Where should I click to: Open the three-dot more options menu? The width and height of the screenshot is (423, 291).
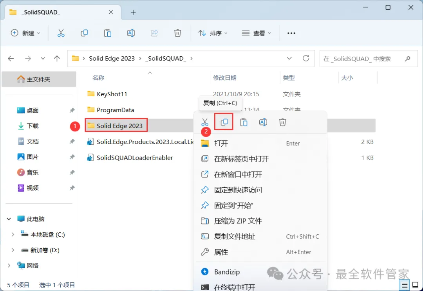(291, 33)
